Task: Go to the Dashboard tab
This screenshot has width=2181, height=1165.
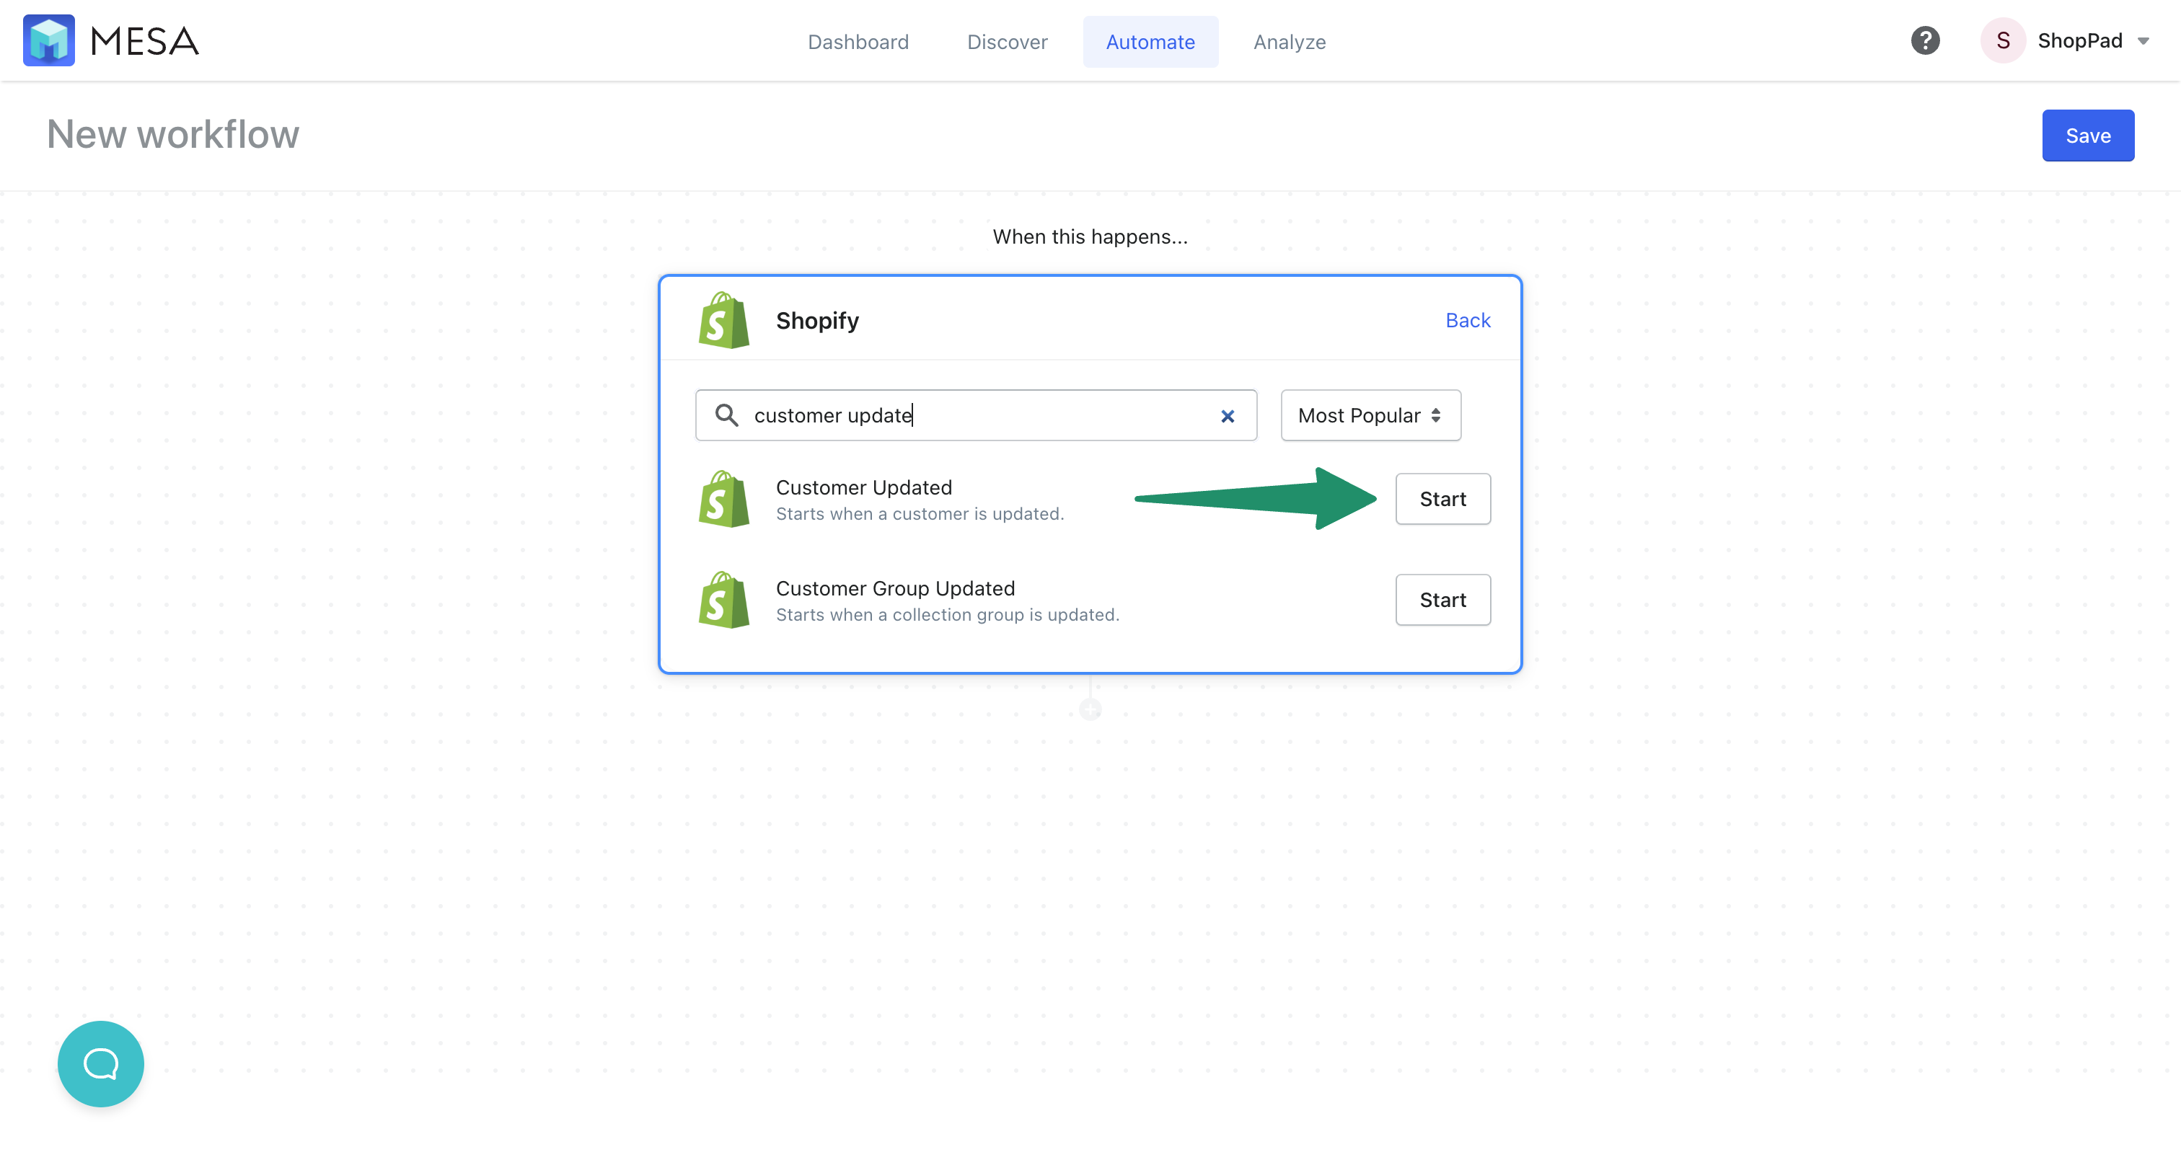Action: coord(858,42)
